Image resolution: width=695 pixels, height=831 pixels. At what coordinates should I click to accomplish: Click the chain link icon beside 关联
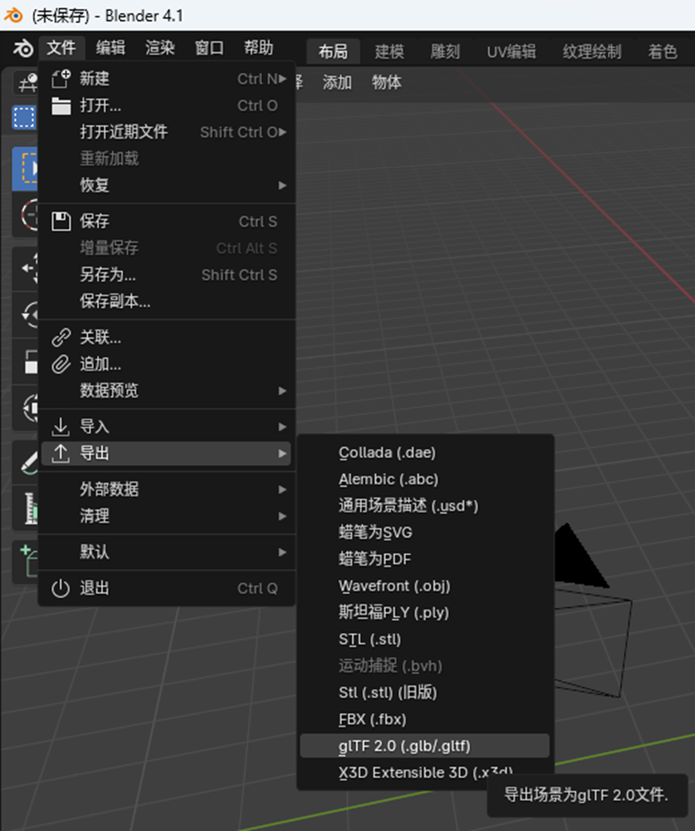coord(61,337)
